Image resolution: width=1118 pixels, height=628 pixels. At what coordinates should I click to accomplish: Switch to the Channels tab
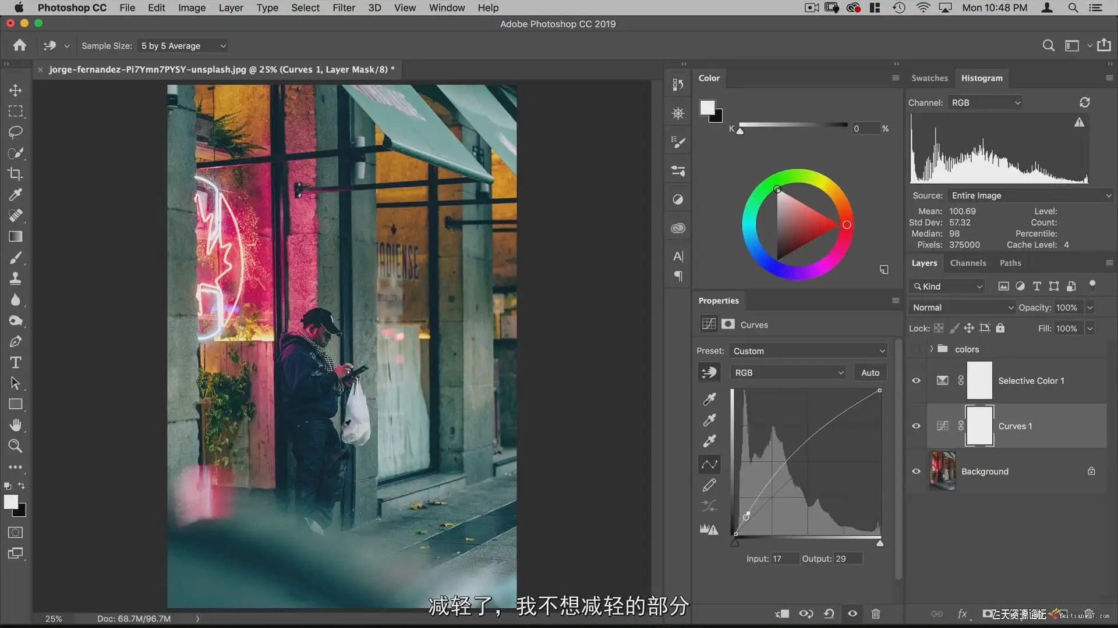coord(968,263)
